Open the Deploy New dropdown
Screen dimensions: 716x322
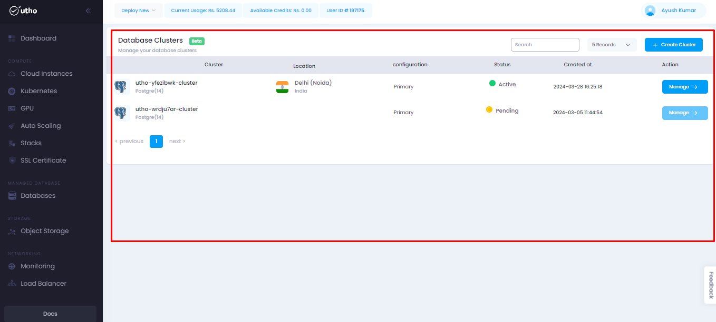(139, 11)
